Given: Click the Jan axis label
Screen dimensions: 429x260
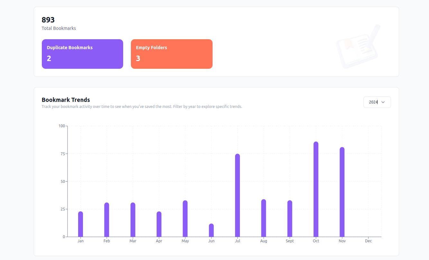Looking at the screenshot, I should tap(80, 241).
